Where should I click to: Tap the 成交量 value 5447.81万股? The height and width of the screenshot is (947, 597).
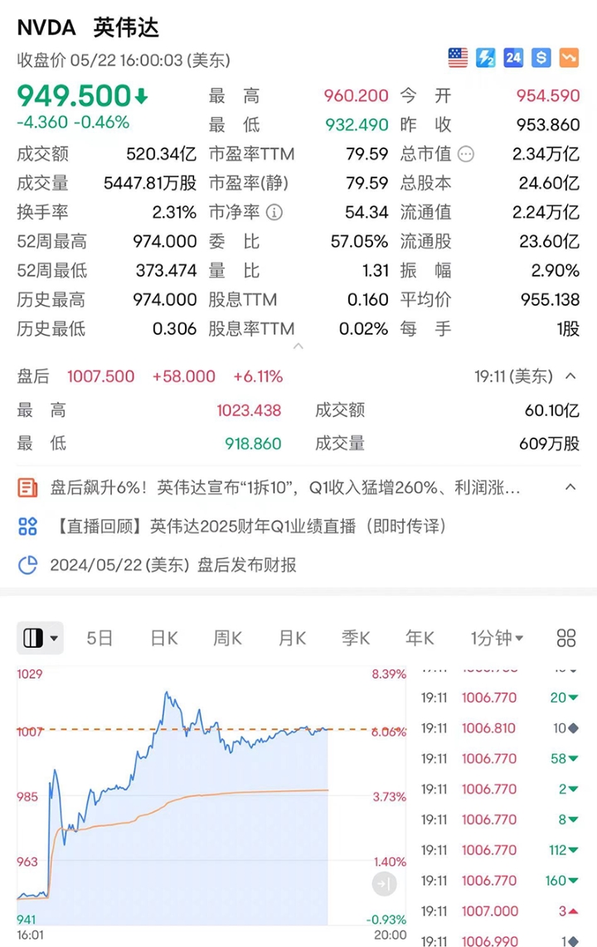[150, 183]
